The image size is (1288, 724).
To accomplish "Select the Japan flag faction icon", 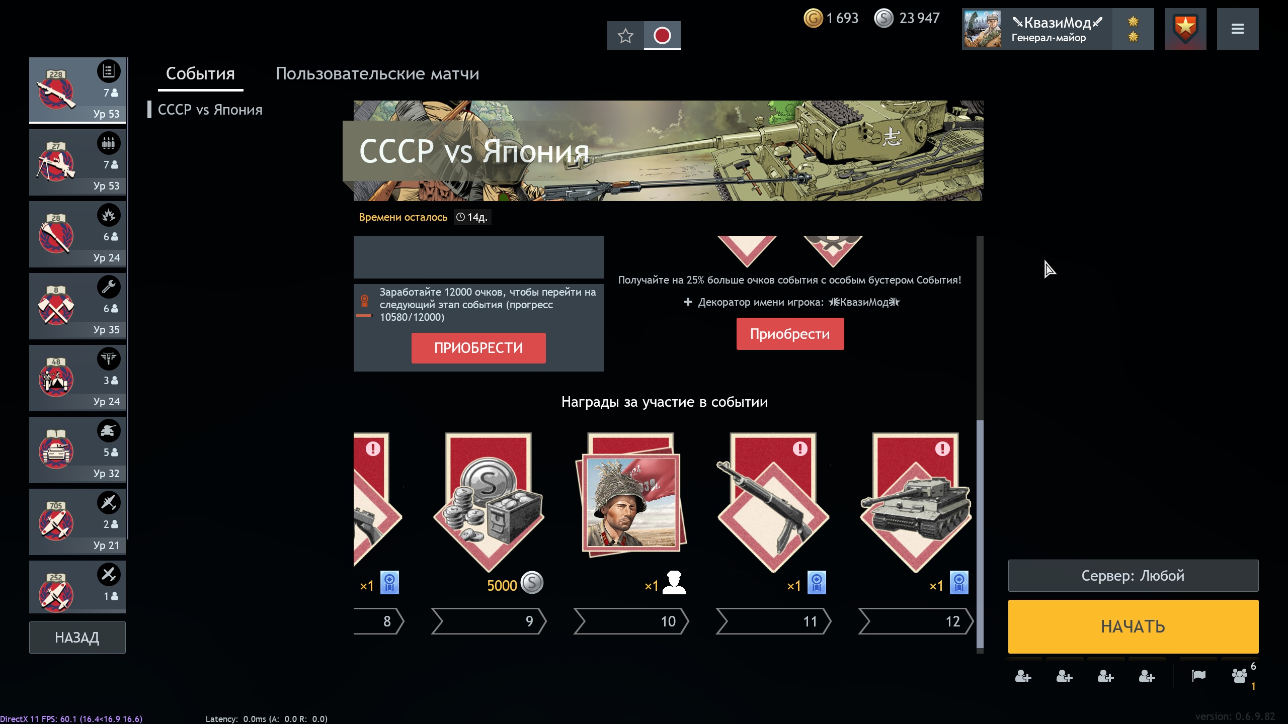I will (662, 35).
